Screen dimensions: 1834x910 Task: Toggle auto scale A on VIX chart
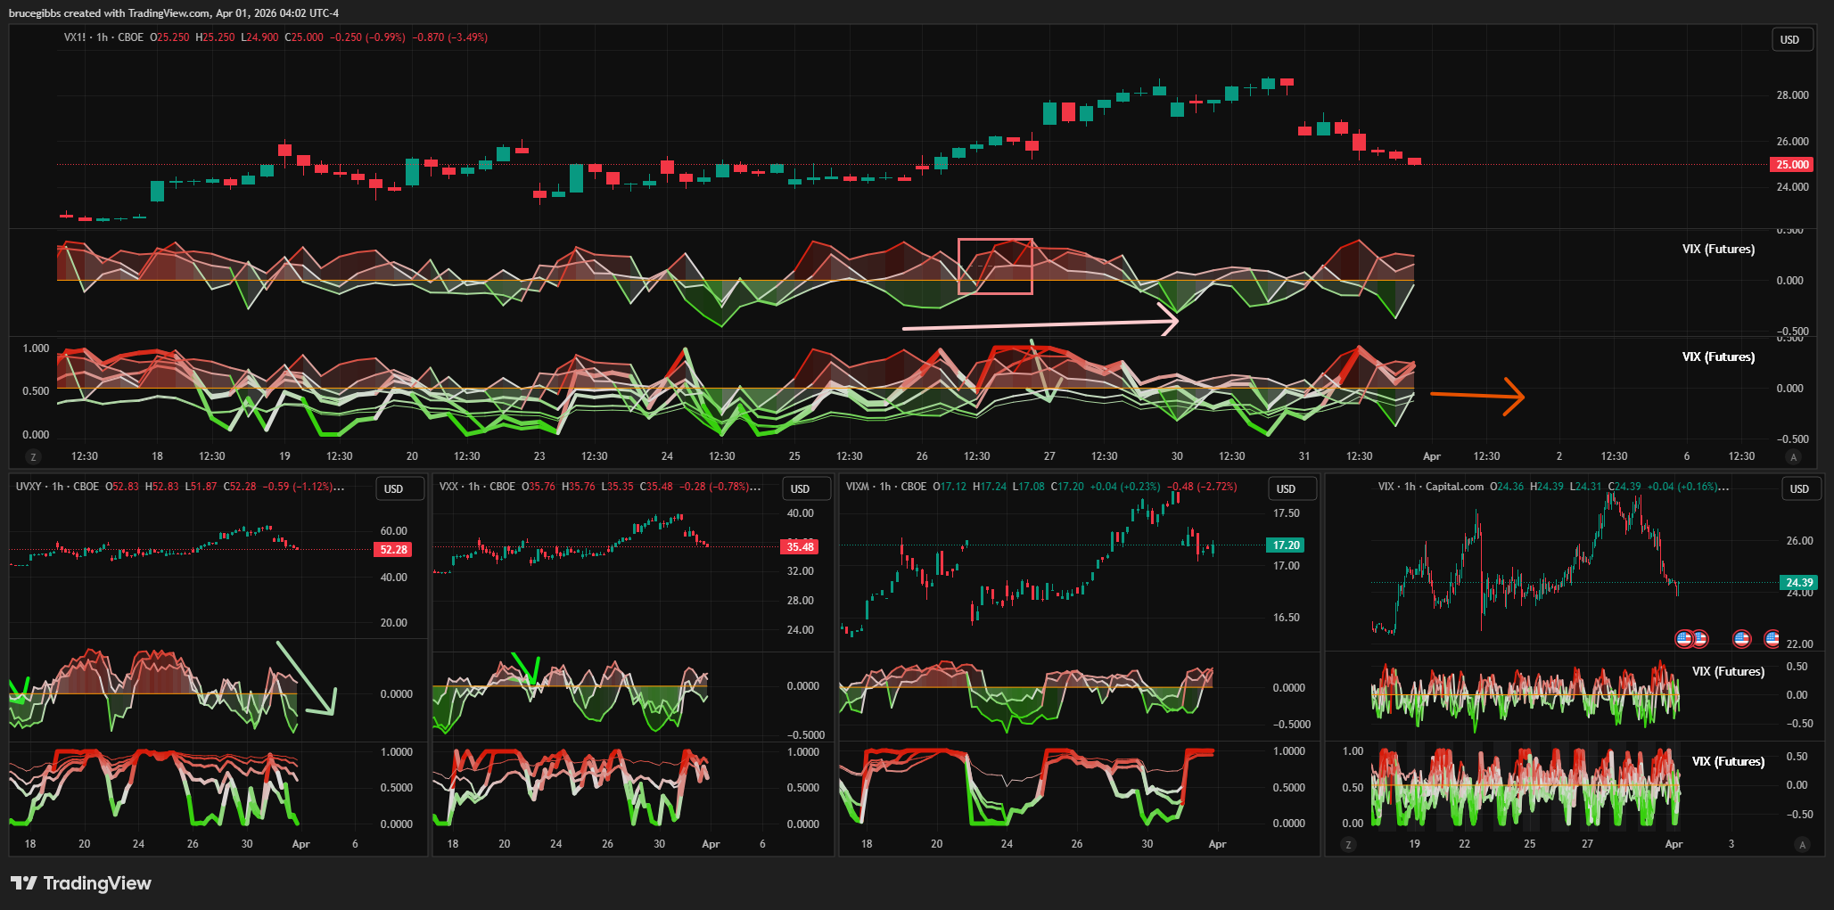pos(1802,845)
